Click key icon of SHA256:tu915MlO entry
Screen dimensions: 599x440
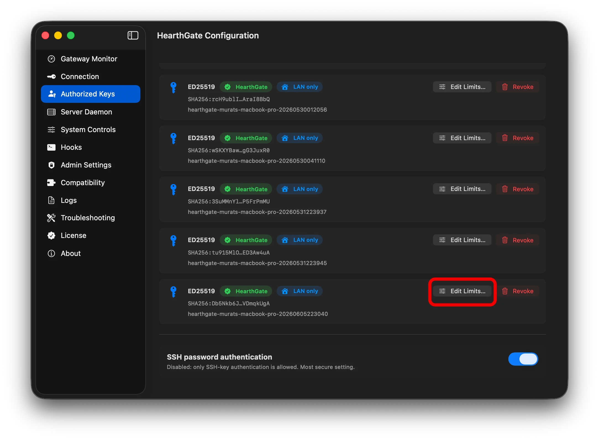coord(174,241)
